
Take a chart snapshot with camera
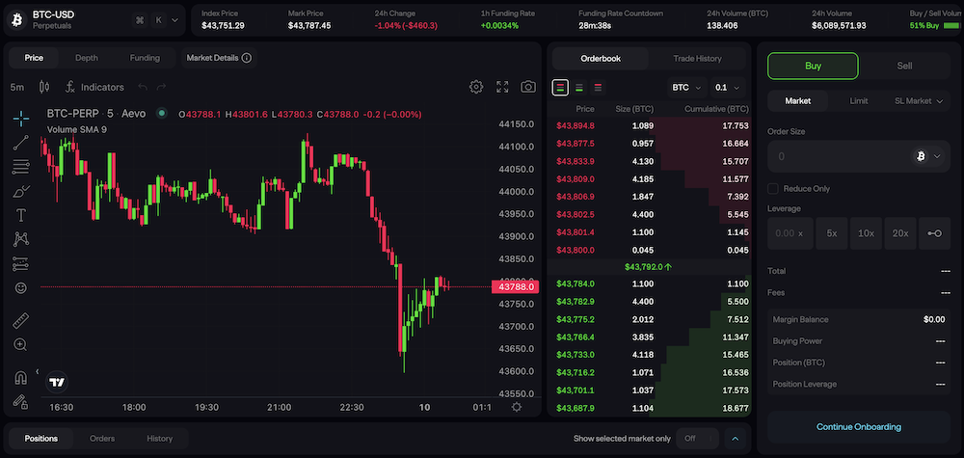528,87
